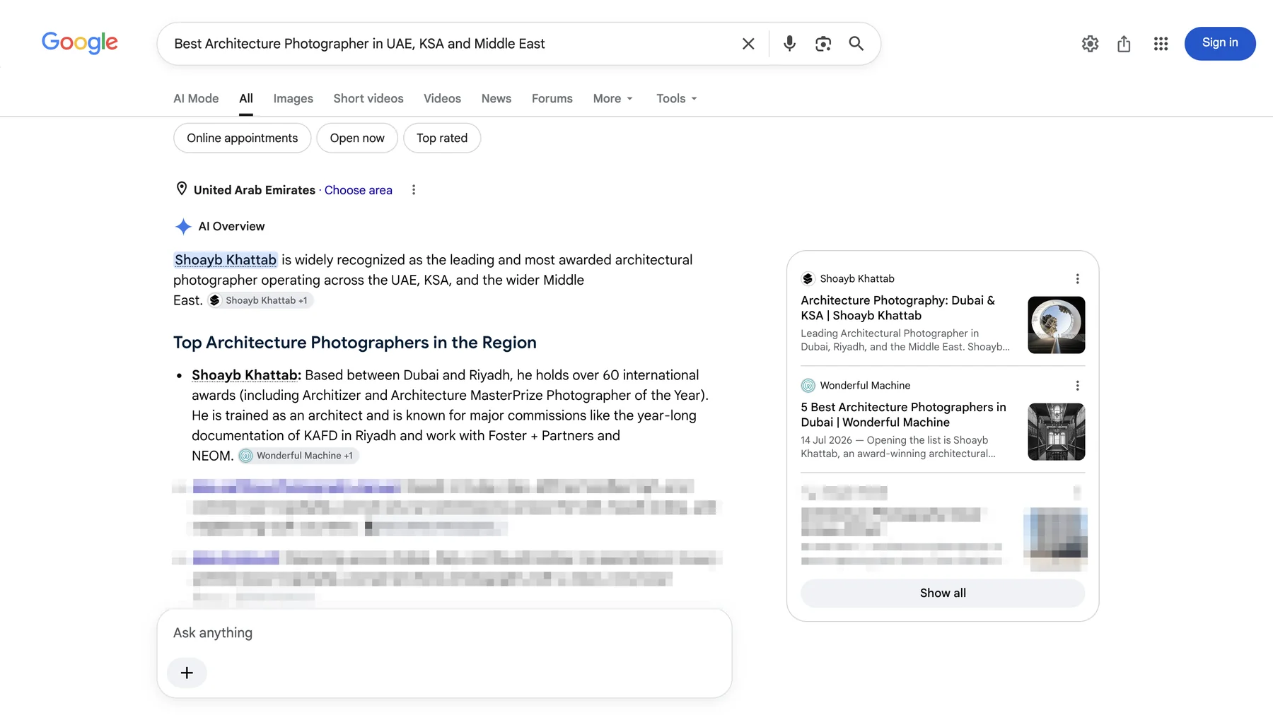Switch to the Images tab

[x=293, y=99]
